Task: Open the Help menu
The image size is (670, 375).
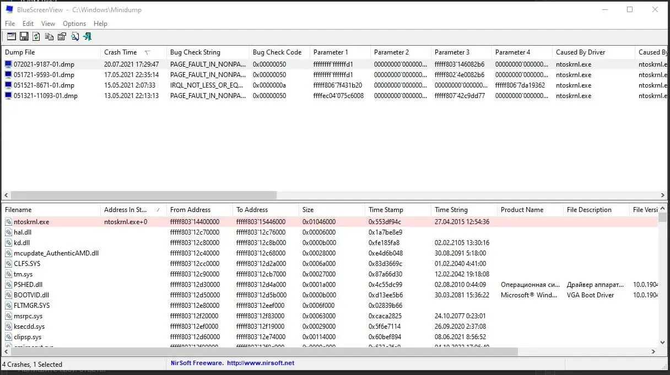Action: point(100,24)
